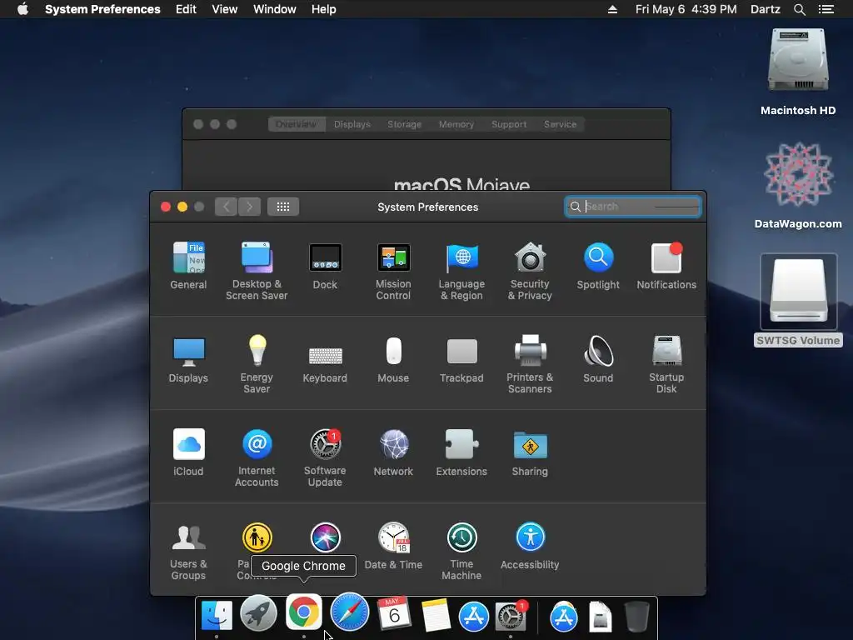Open Finder from the Dock
The width and height of the screenshot is (853, 640).
click(217, 616)
